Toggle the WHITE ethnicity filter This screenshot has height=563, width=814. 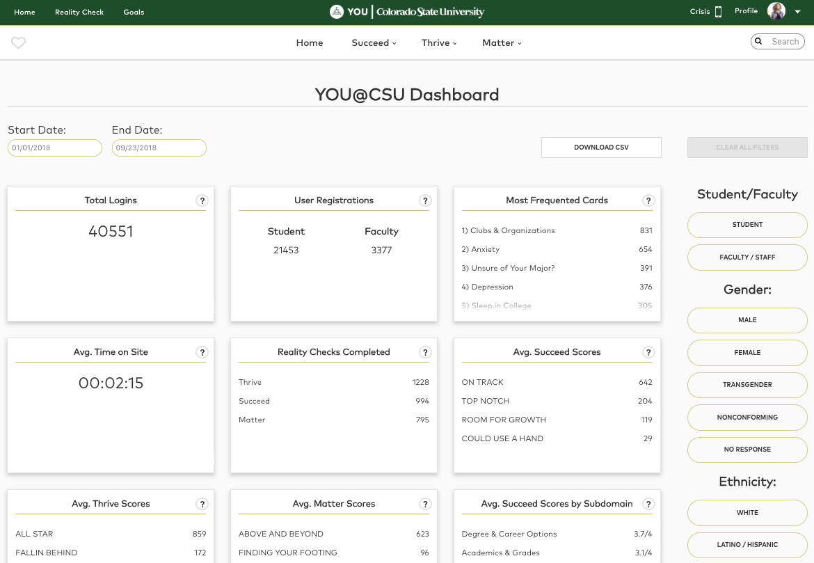(x=747, y=513)
